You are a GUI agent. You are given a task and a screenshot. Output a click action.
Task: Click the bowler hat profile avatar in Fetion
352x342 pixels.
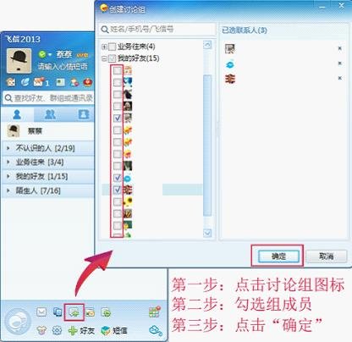click(x=19, y=61)
